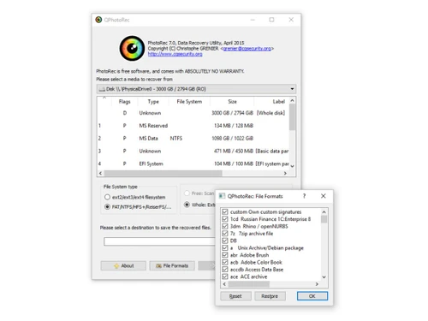Click the partition table scroll down arrow
Viewport: 428px width, 321px height.
[x=292, y=166]
